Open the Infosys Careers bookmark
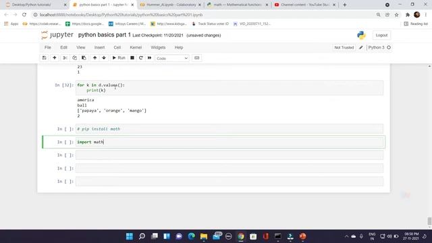 (127, 24)
